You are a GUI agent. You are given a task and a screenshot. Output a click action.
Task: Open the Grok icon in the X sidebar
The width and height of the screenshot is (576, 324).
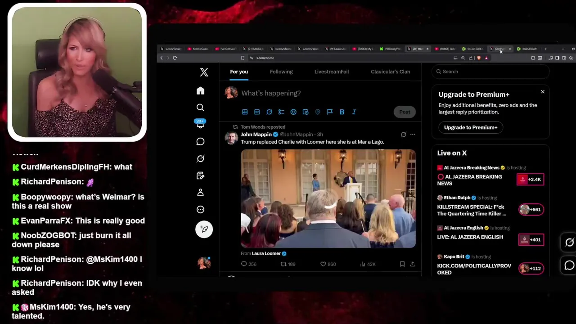(200, 158)
